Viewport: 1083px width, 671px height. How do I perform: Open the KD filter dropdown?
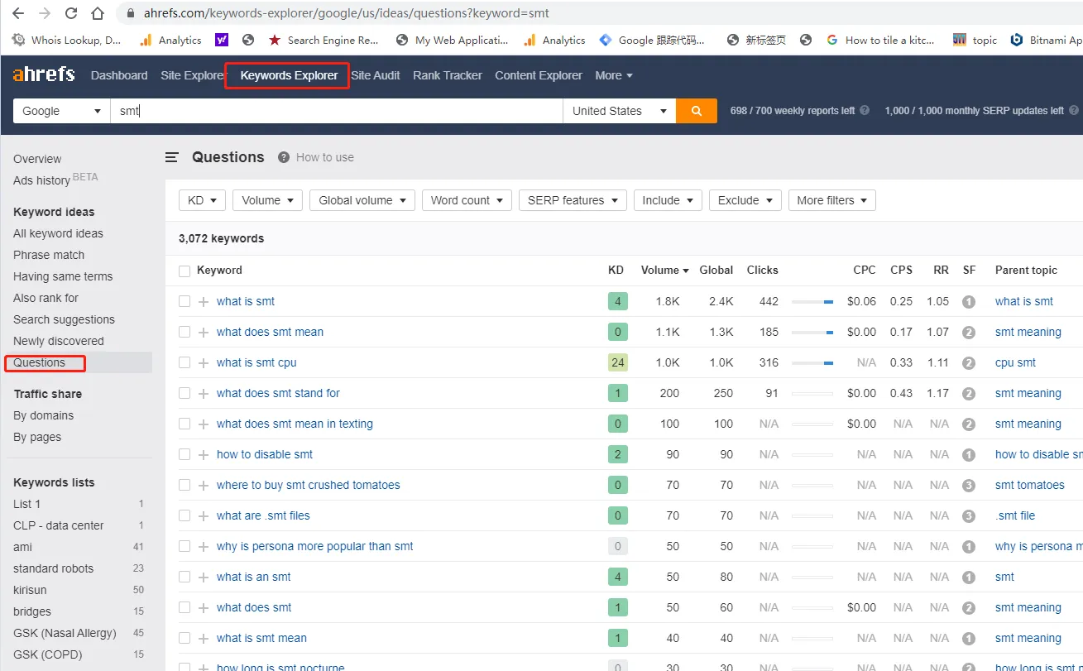202,200
